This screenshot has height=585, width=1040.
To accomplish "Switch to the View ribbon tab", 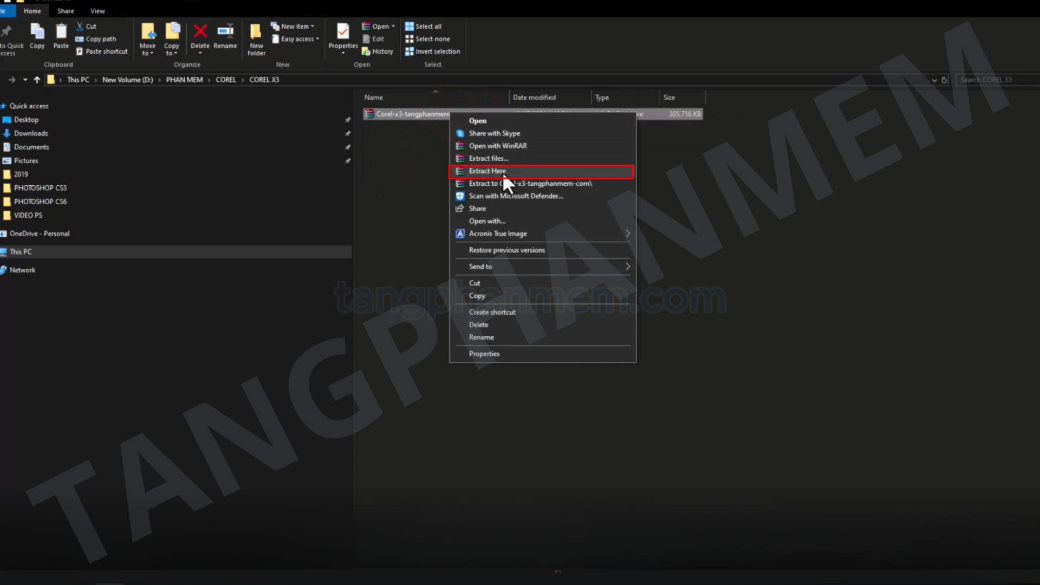I will click(x=97, y=11).
